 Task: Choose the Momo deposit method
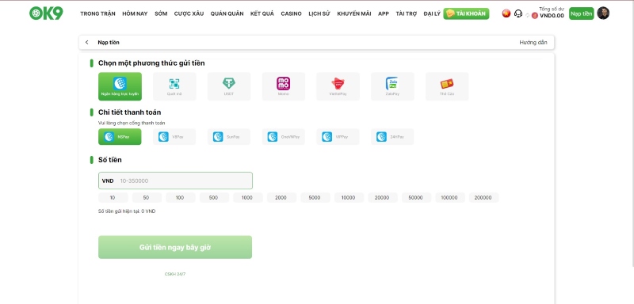tap(284, 86)
